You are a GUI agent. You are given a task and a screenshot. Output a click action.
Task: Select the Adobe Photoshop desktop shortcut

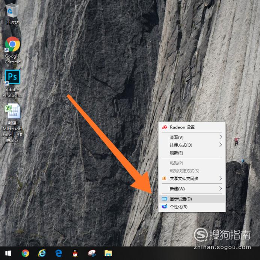point(12,83)
